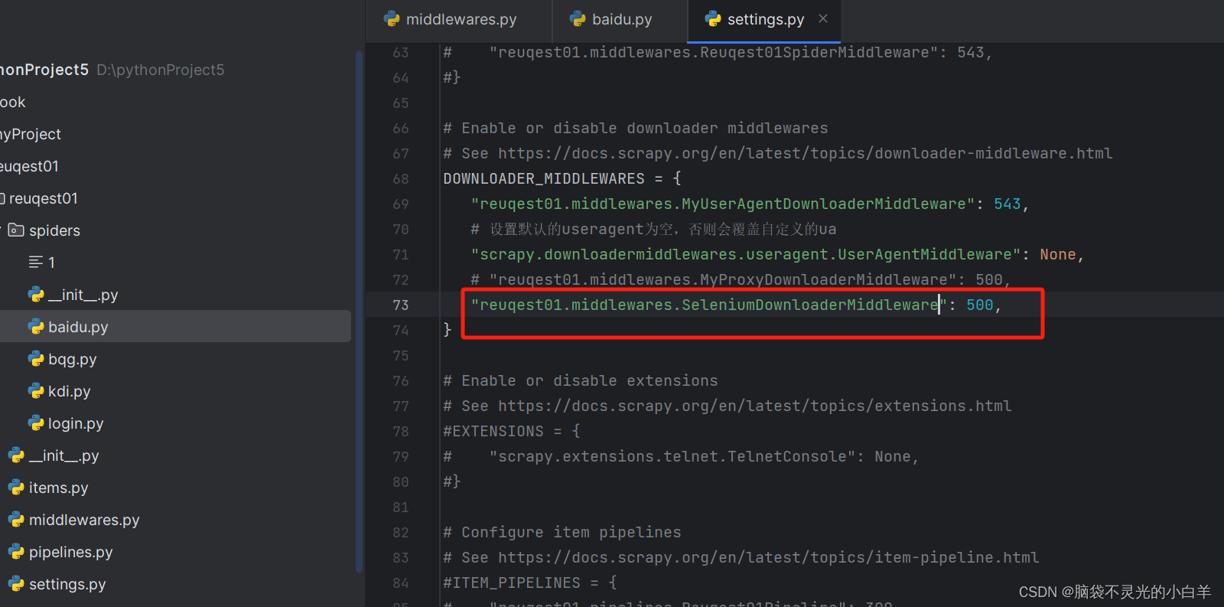Select baidu.py in the project tree
The image size is (1224, 607).
[x=78, y=327]
